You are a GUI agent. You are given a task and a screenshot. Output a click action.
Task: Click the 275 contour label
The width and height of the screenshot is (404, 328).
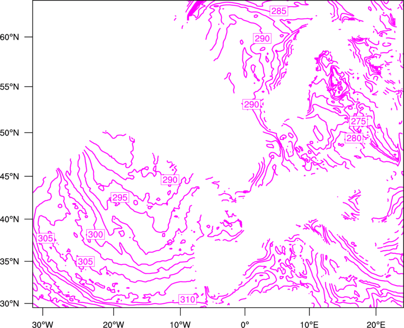[x=359, y=121]
